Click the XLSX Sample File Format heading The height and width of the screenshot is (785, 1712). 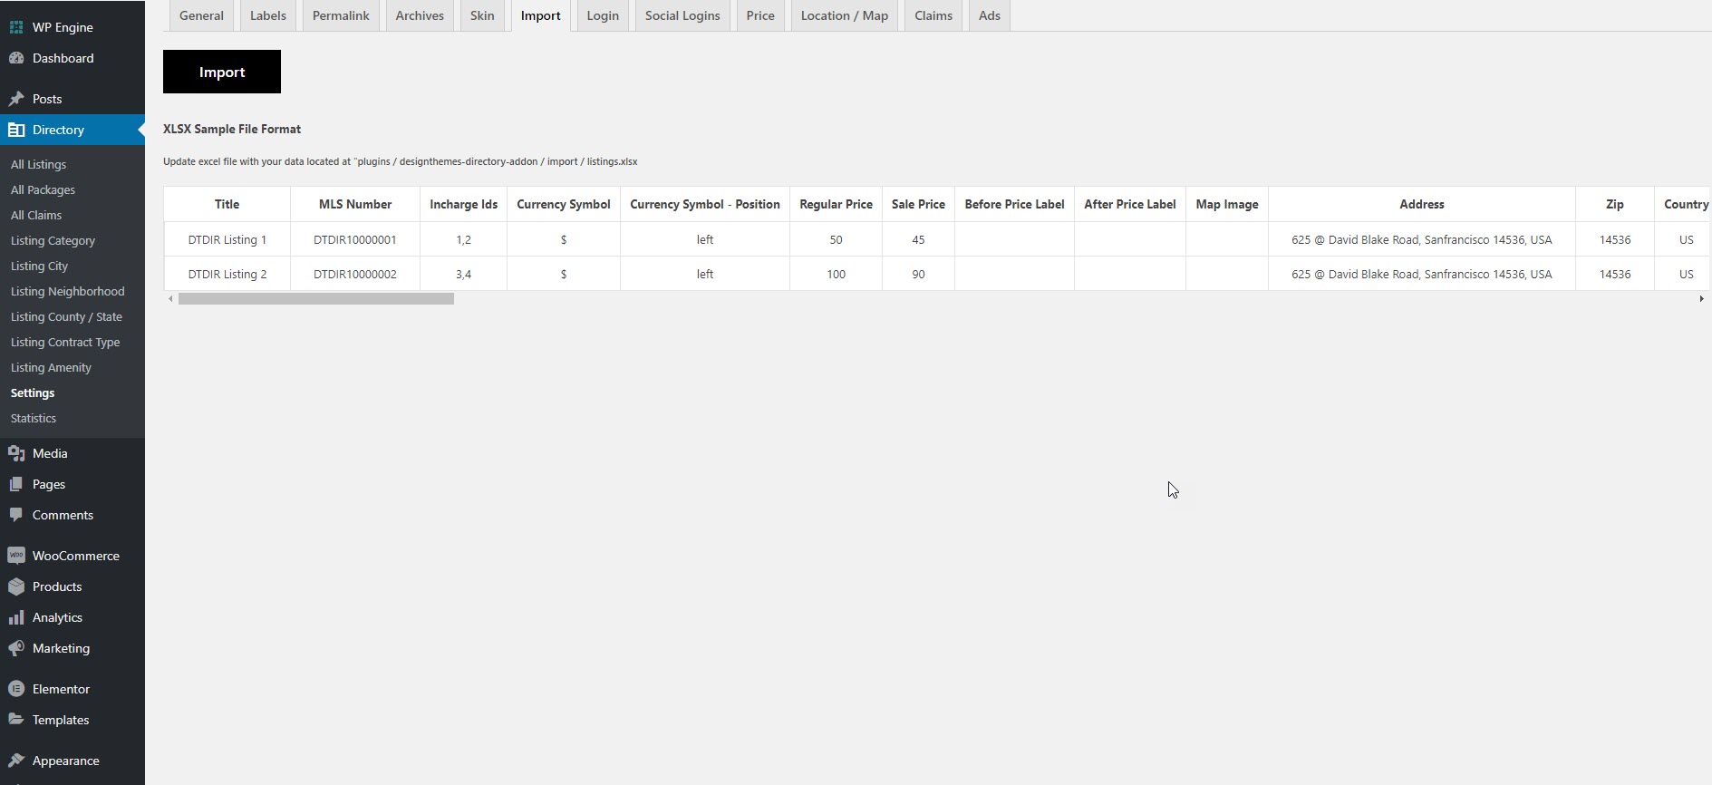[232, 129]
